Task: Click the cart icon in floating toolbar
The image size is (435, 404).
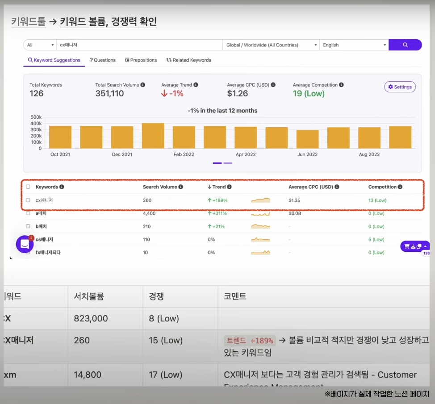Action: point(407,246)
